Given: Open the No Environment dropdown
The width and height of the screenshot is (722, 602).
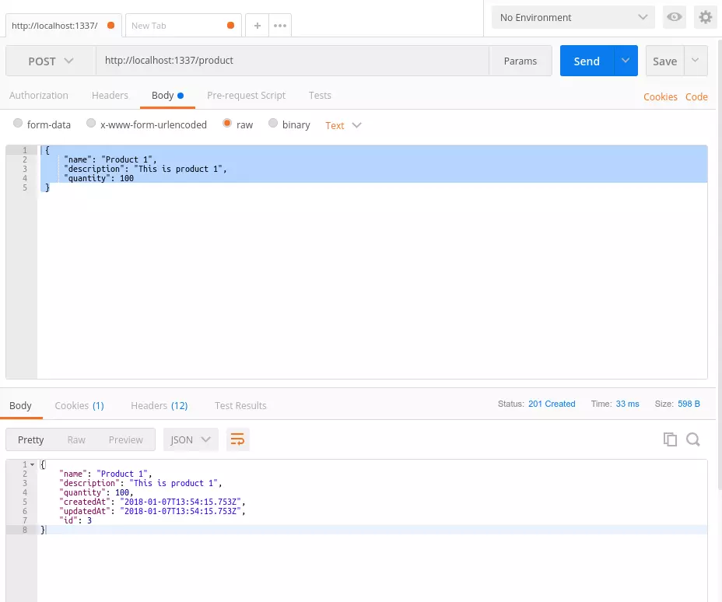Looking at the screenshot, I should pos(572,17).
